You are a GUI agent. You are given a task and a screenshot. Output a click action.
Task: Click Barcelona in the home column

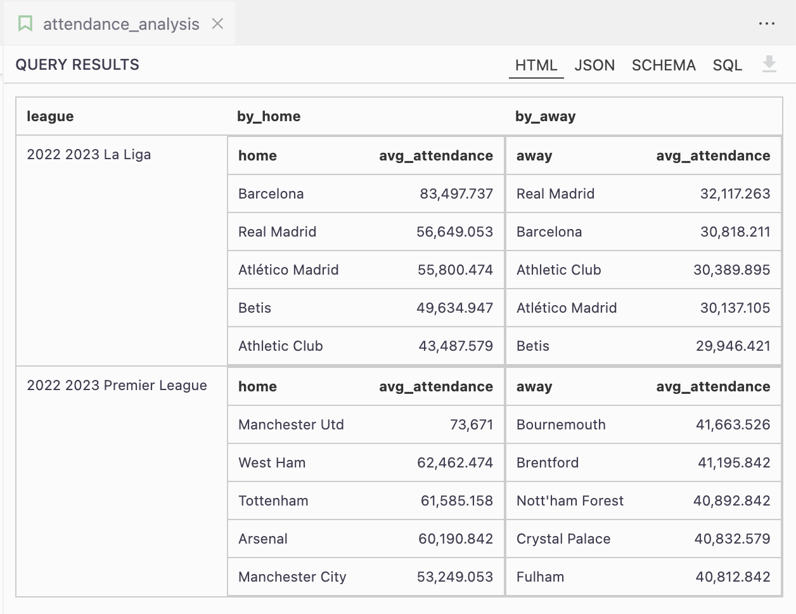271,193
